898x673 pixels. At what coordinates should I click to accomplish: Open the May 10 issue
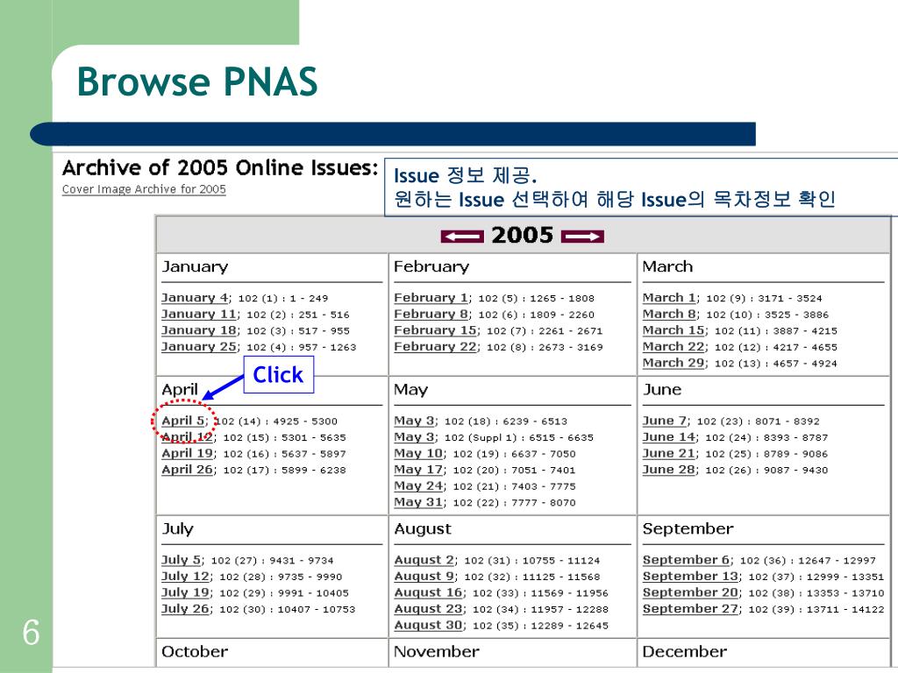pos(418,453)
